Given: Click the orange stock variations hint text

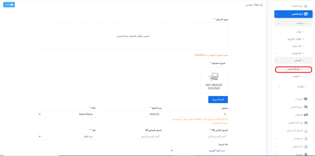Looking at the screenshot, I should [200, 121].
